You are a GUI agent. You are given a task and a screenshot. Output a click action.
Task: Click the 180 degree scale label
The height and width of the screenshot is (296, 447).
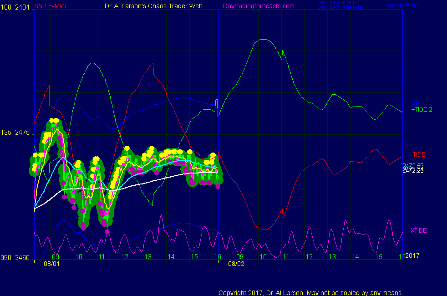tap(6, 6)
